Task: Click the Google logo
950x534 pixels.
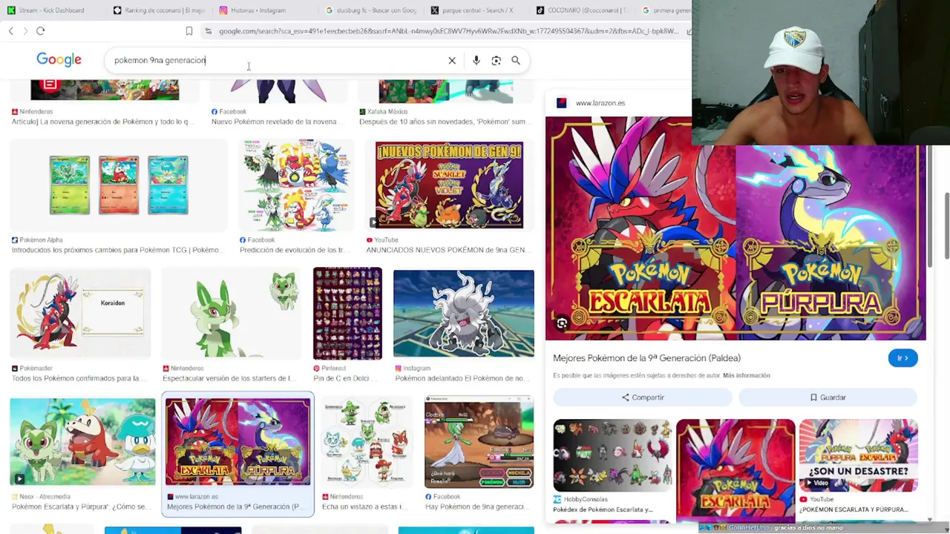Action: (x=59, y=60)
